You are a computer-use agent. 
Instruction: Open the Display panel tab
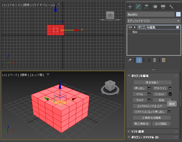tap(163, 7)
